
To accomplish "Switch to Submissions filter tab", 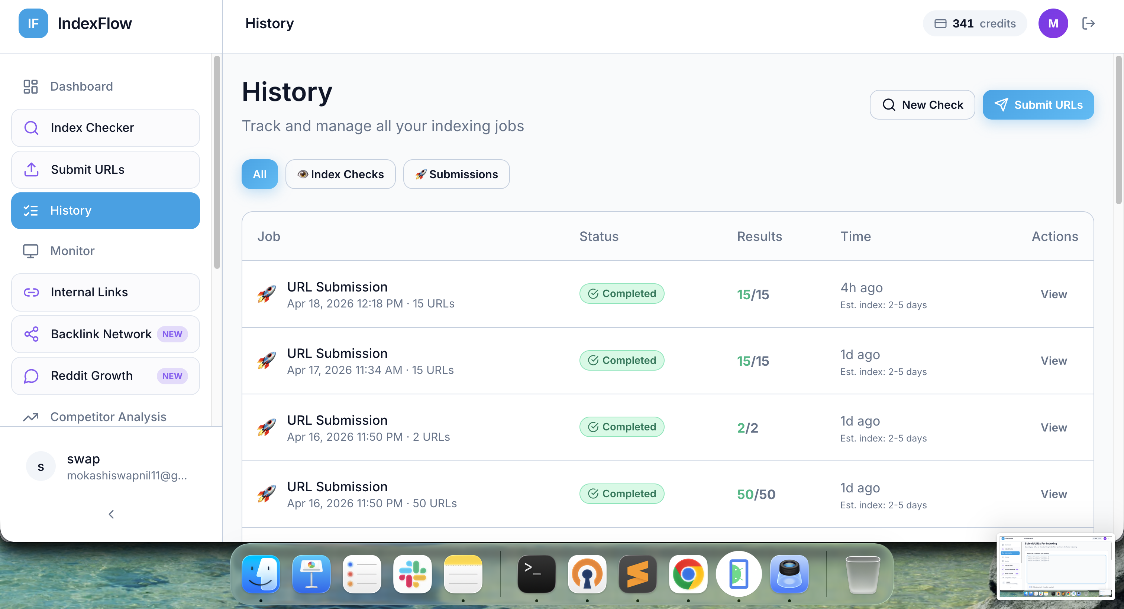I will pyautogui.click(x=456, y=175).
